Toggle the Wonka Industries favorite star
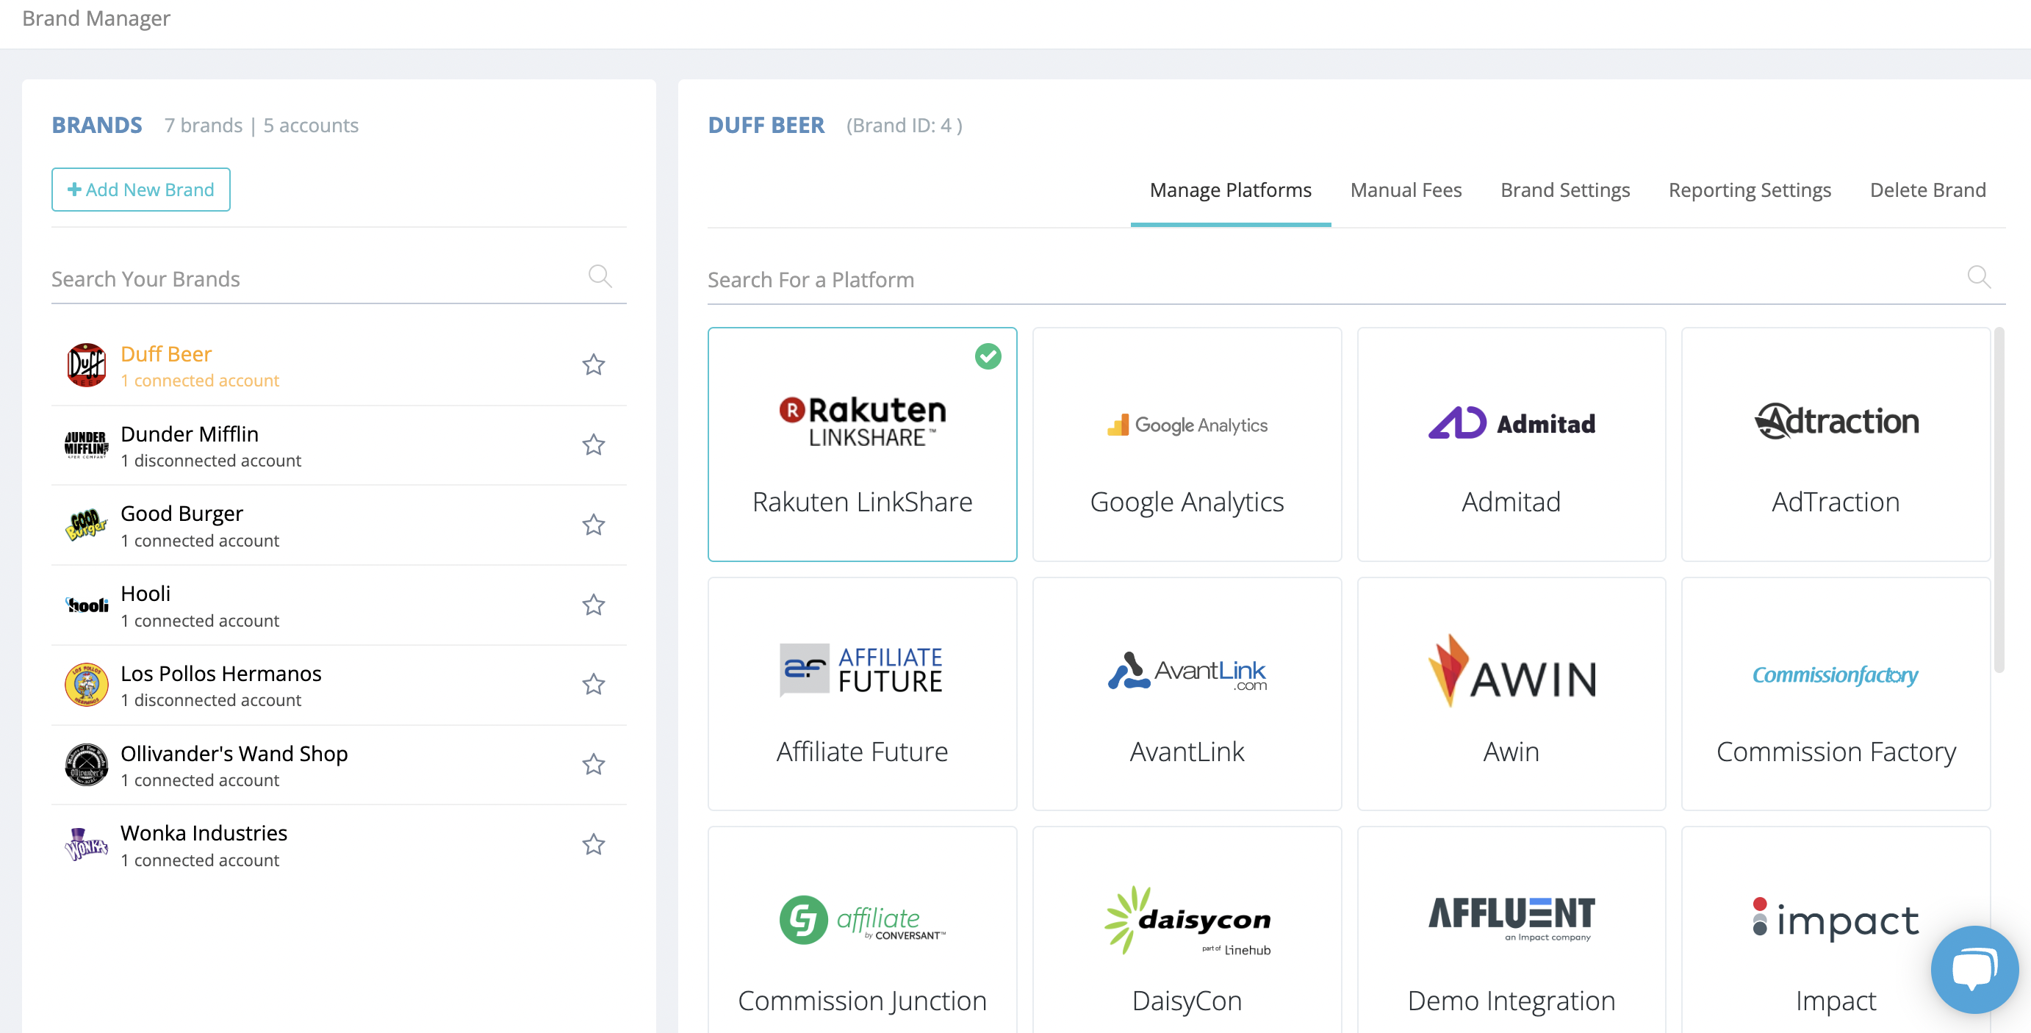Screen dimensions: 2031x1033 coord(593,844)
